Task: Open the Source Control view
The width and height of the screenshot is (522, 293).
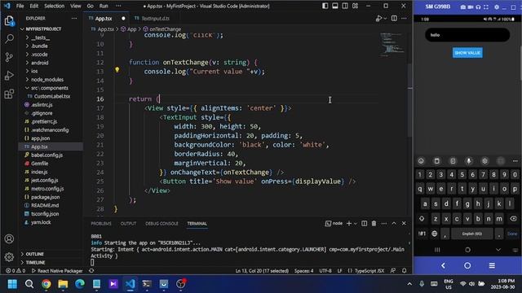Action: 9,57
